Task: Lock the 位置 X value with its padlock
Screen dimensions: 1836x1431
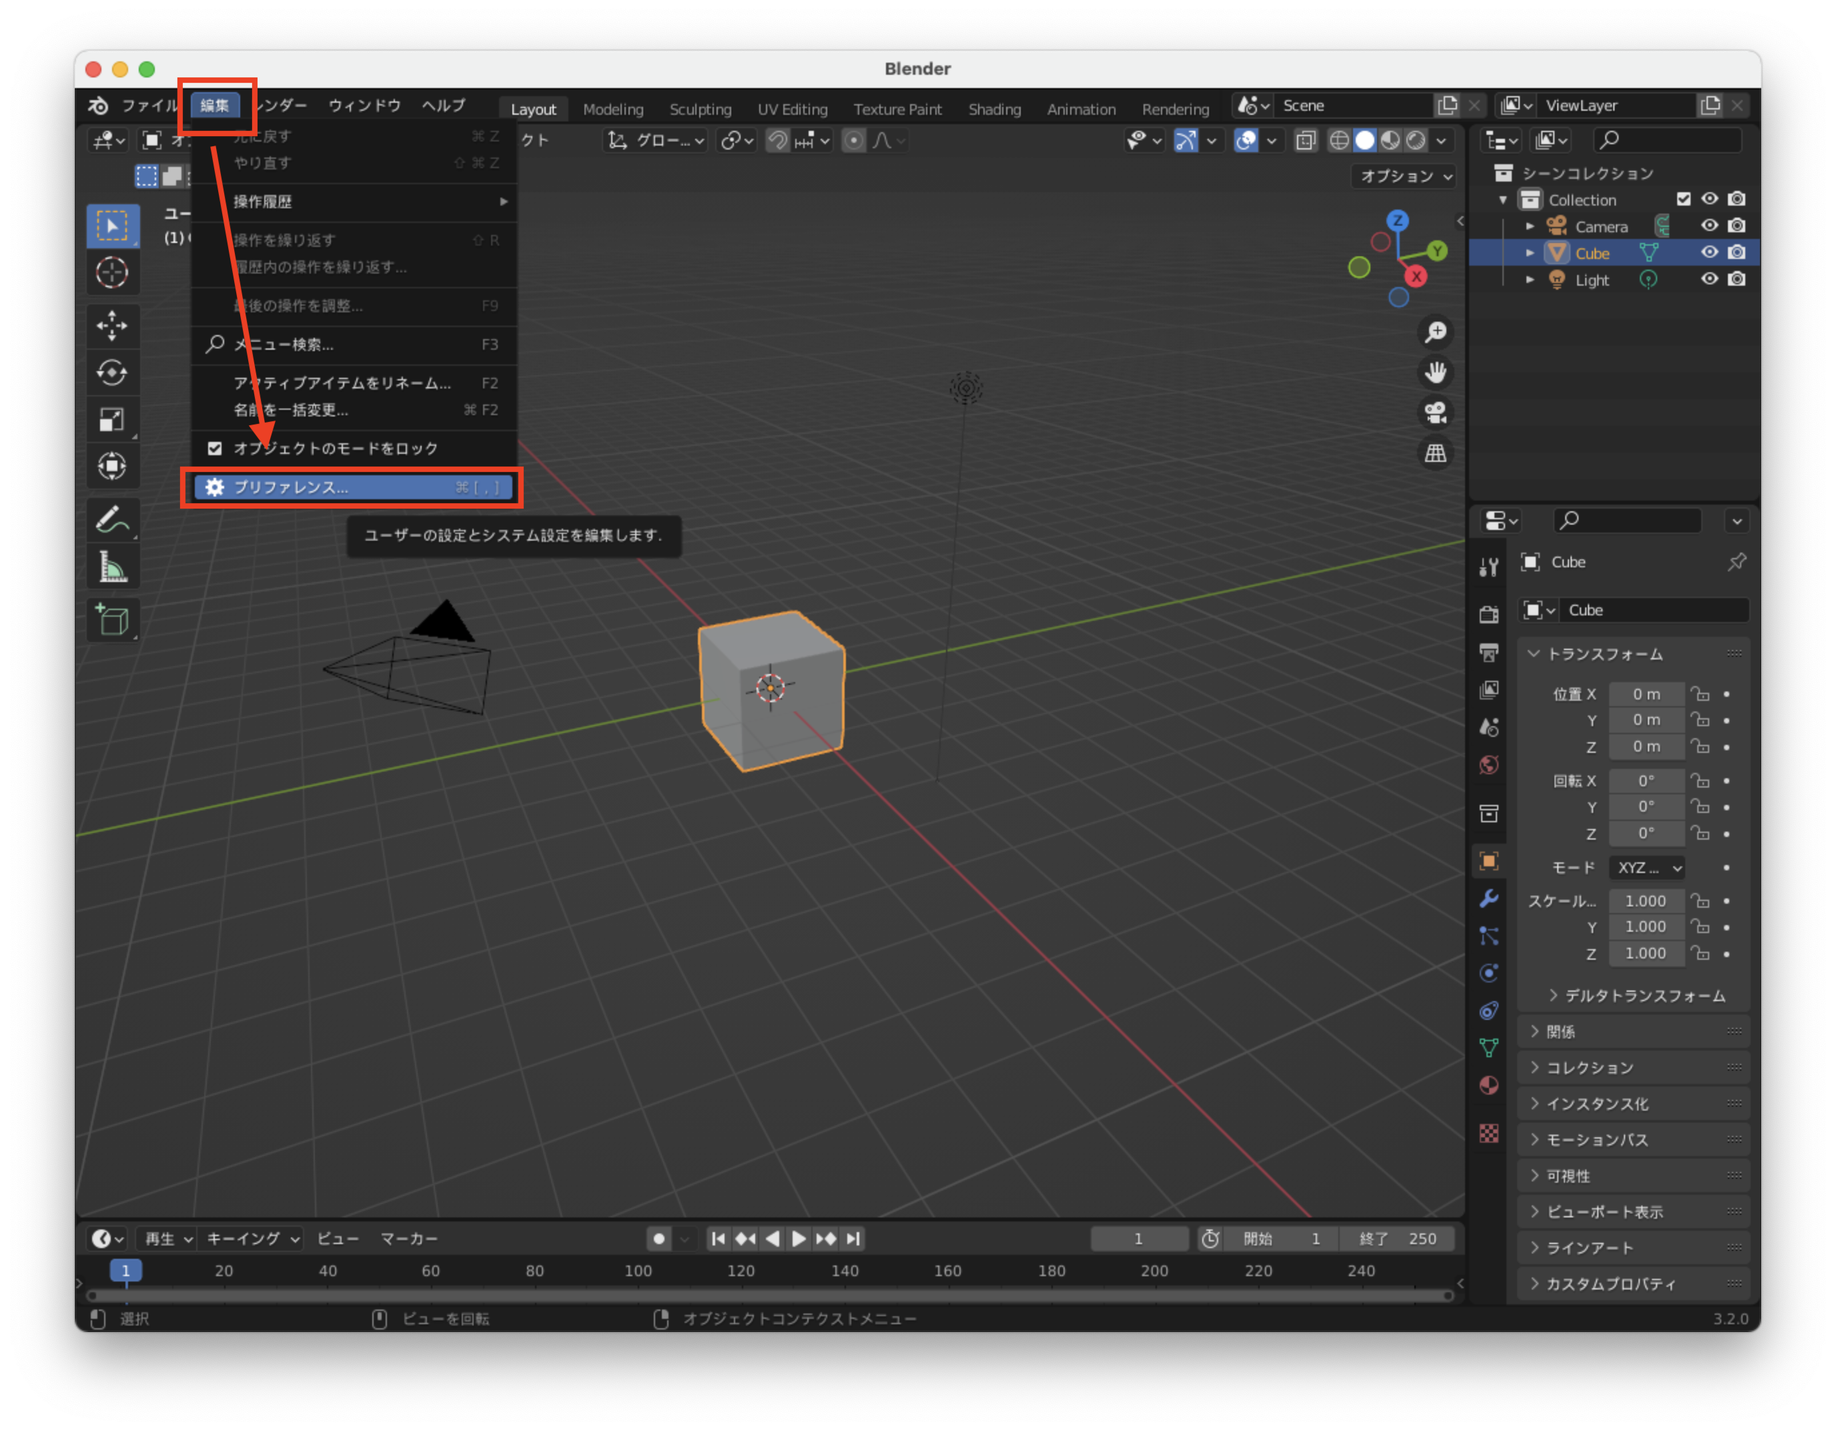Action: [1701, 693]
